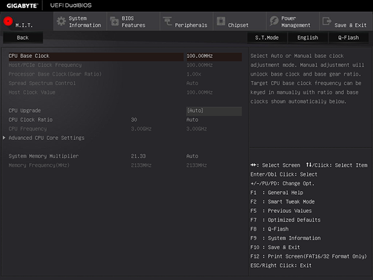The height and width of the screenshot is (280, 373).
Task: Select the System Memory Multiplier Auto value
Action: pyautogui.click(x=192, y=156)
